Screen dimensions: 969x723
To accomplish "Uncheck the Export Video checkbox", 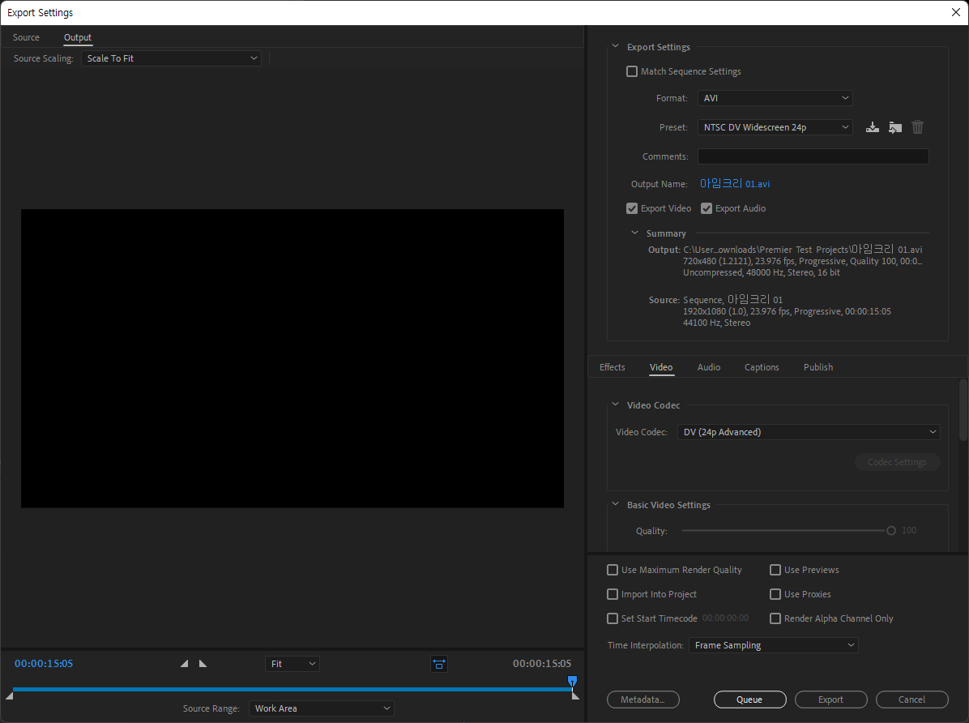I will pyautogui.click(x=632, y=208).
